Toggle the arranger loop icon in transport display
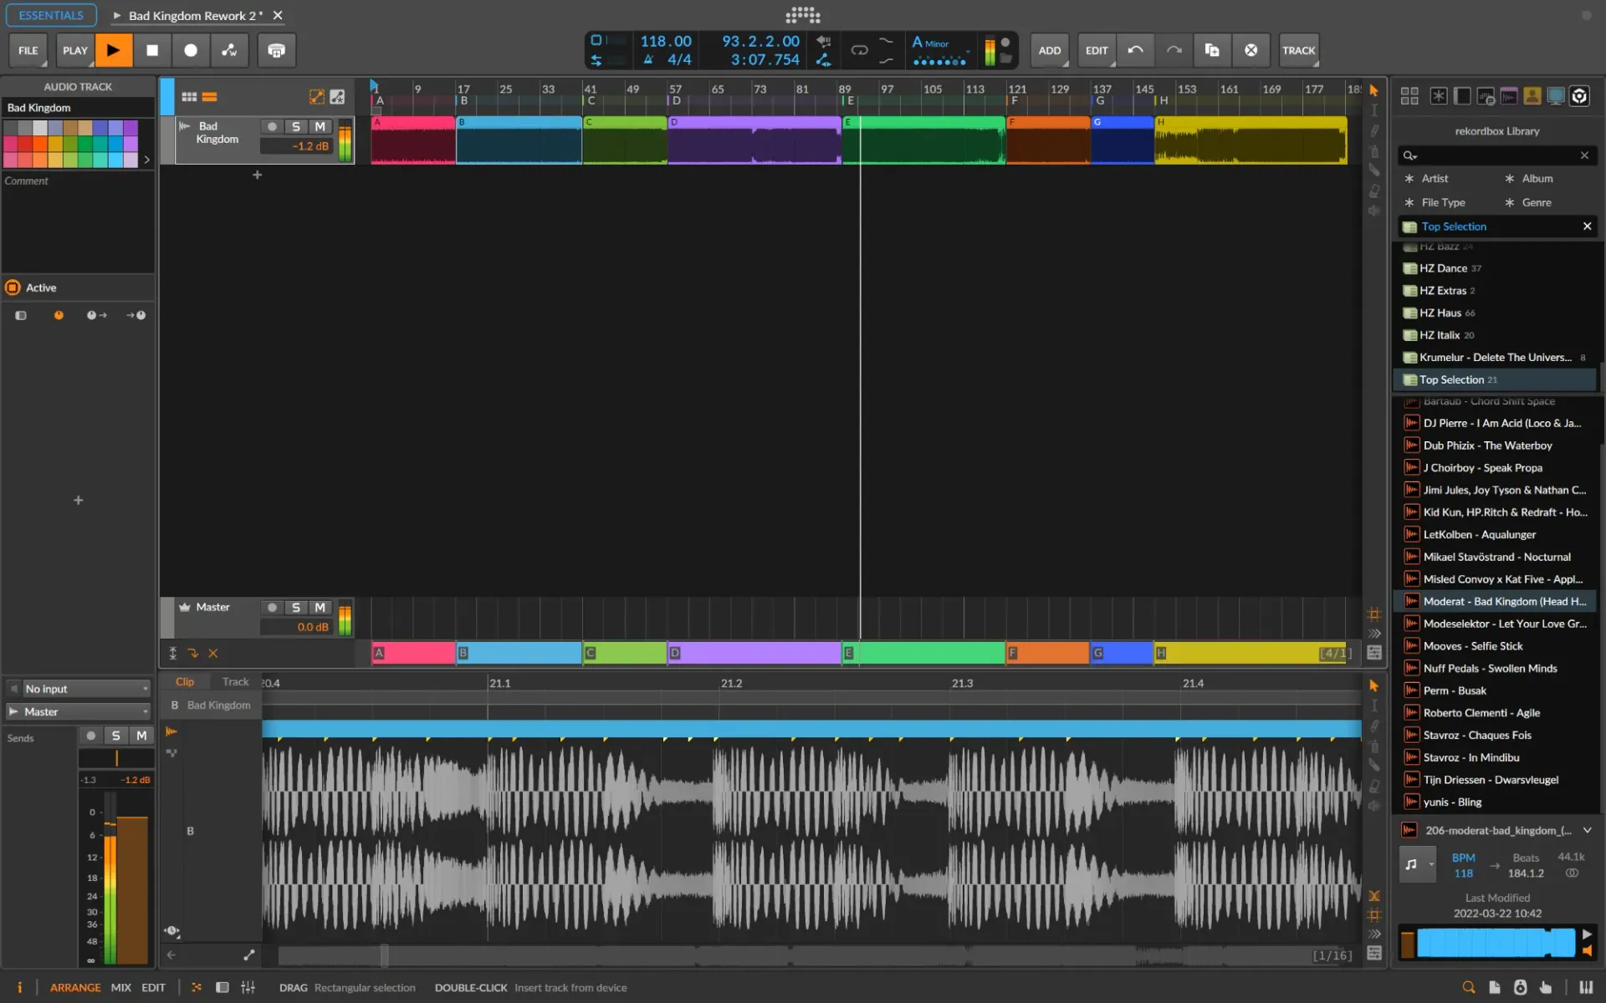 pos(859,50)
